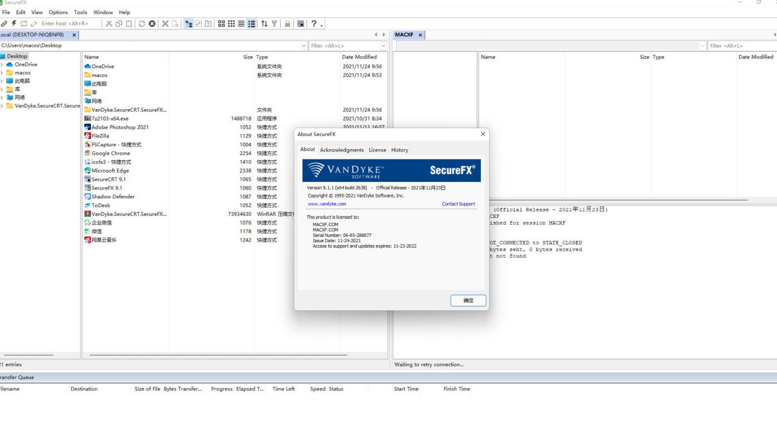
Task: Switch to the License tab
Action: click(x=378, y=150)
